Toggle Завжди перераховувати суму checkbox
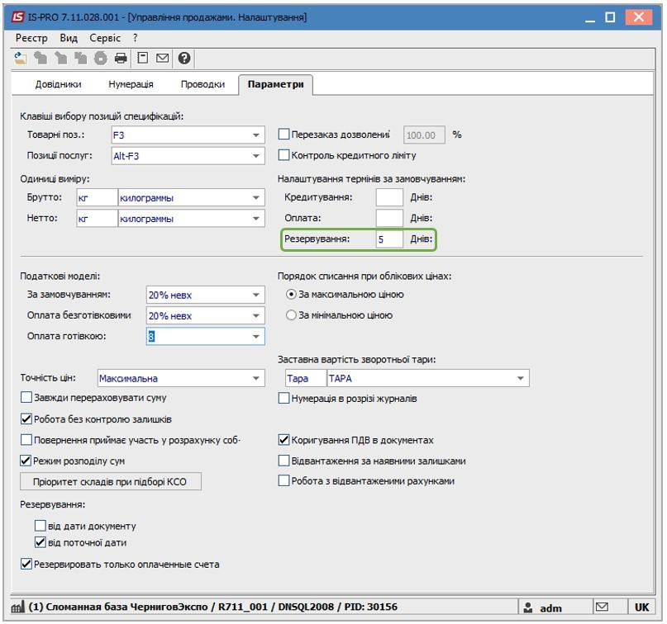This screenshot has width=667, height=624. click(26, 398)
